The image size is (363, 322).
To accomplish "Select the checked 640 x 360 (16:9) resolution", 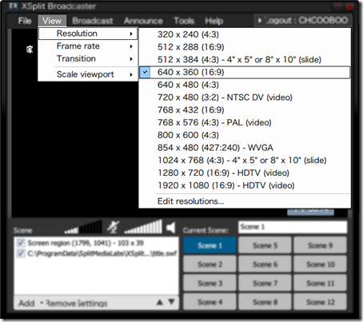I will [245, 72].
